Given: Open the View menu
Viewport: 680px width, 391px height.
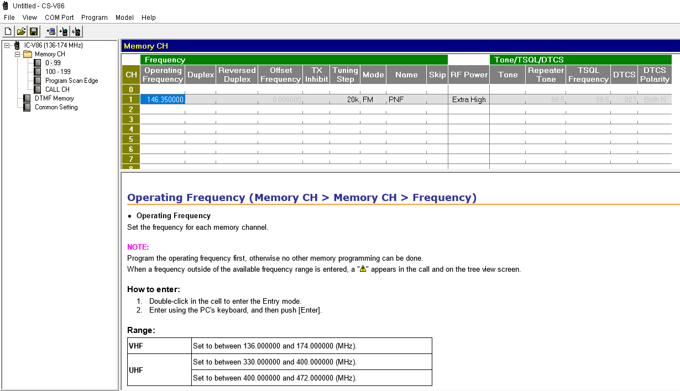Looking at the screenshot, I should click(30, 18).
